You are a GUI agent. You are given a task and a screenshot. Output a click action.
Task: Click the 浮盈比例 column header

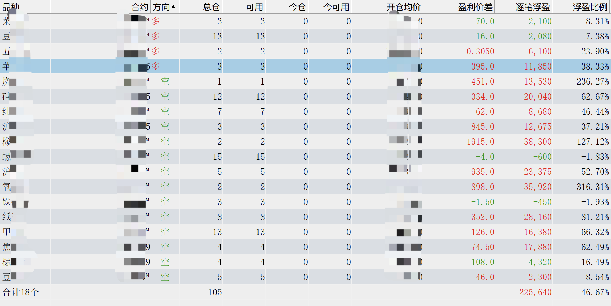[590, 7]
